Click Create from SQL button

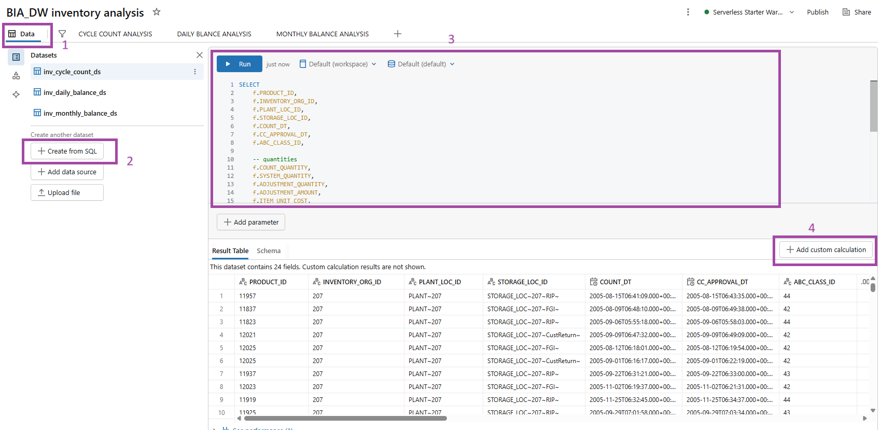tap(67, 151)
